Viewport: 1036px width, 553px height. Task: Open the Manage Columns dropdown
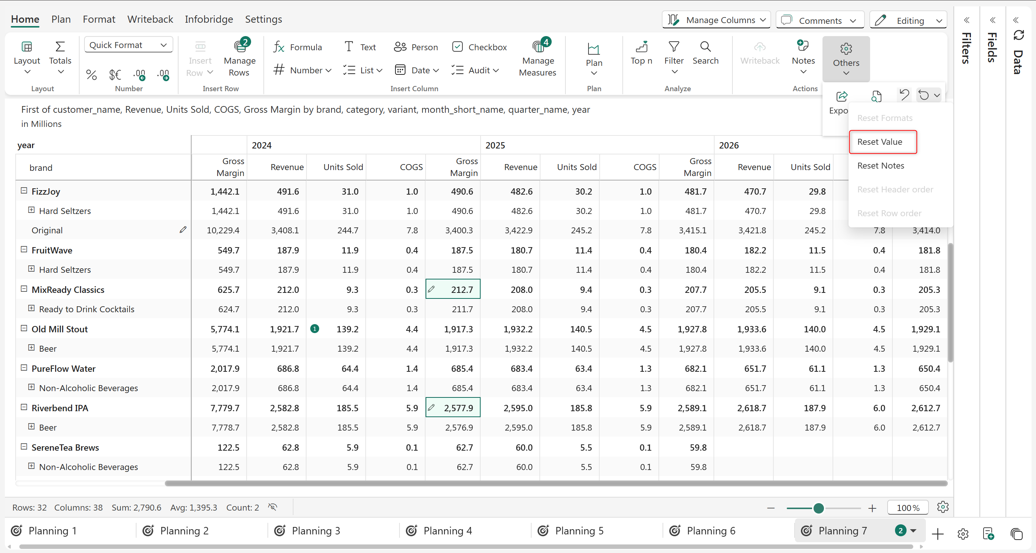coord(716,20)
